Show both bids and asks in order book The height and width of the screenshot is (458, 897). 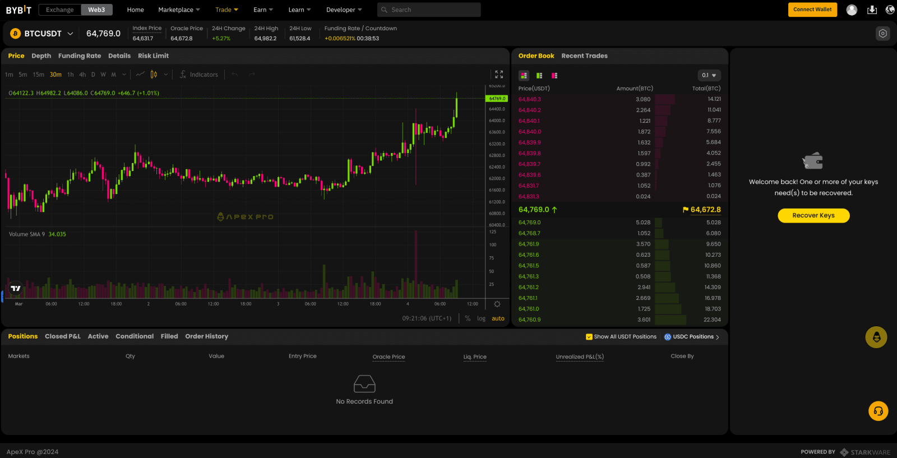pos(524,75)
